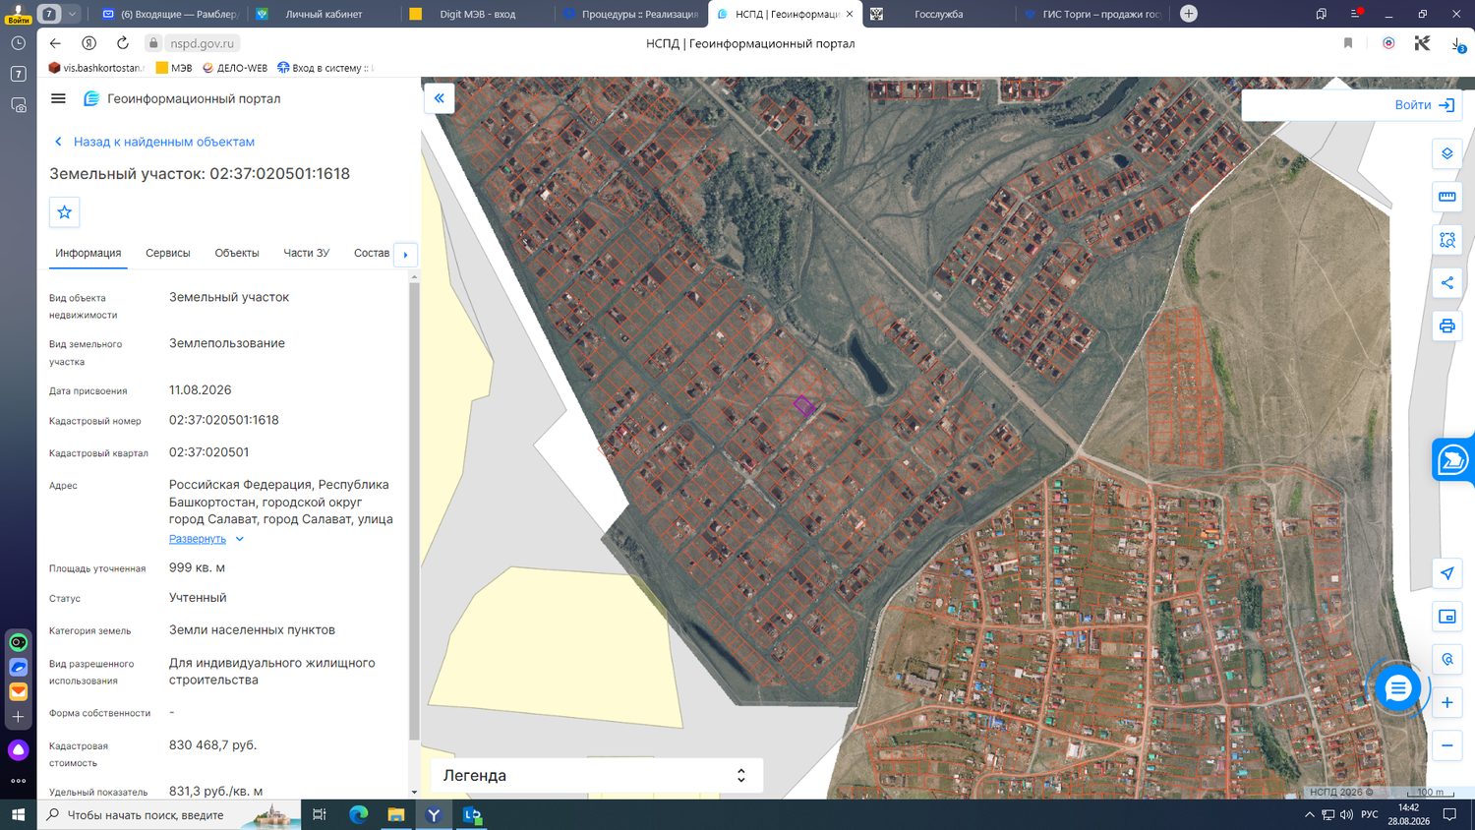Screen dimensions: 1475x830
Task: Click the info panel vertical scrollbar
Action: [414, 511]
